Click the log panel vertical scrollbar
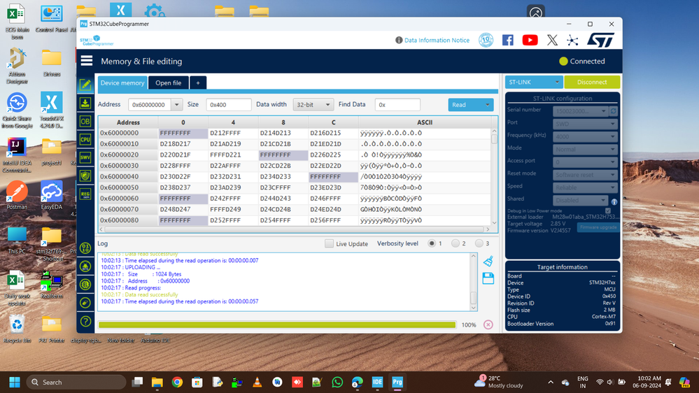The image size is (699, 393). (x=474, y=282)
